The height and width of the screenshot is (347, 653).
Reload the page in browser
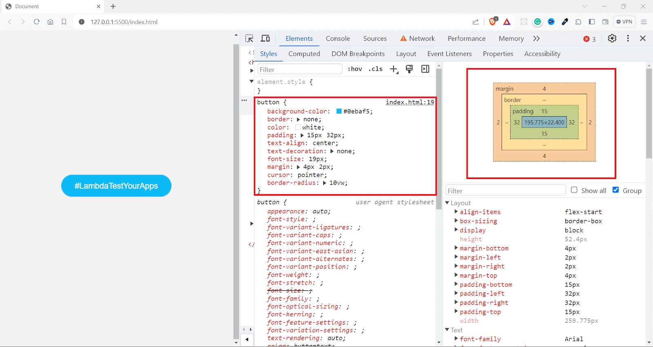(x=37, y=22)
